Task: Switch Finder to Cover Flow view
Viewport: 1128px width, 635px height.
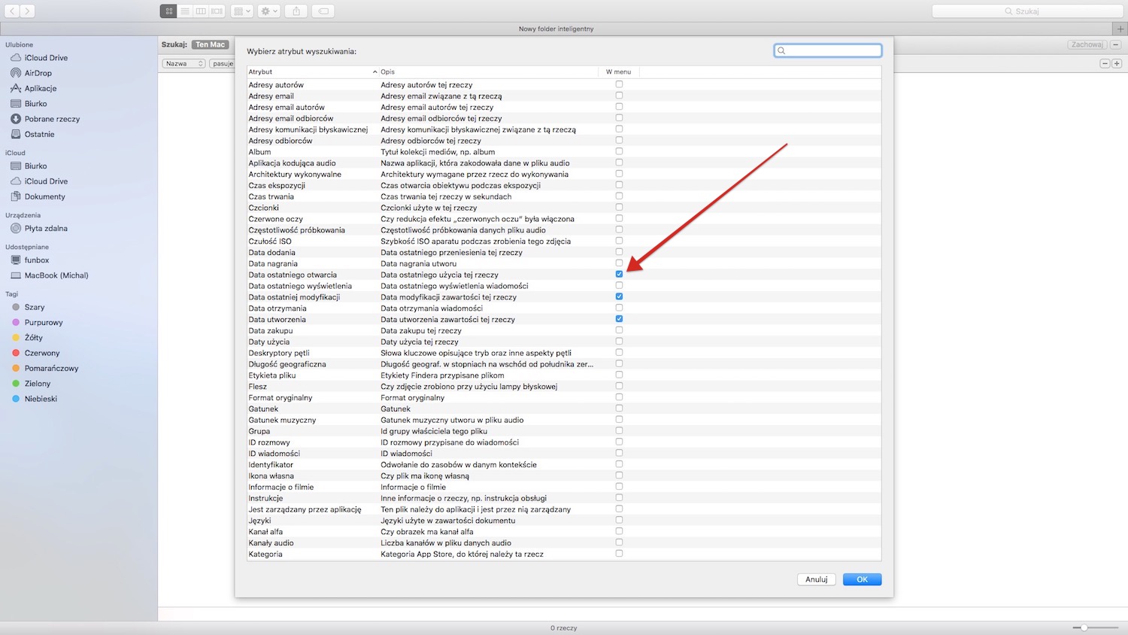Action: coord(217,11)
